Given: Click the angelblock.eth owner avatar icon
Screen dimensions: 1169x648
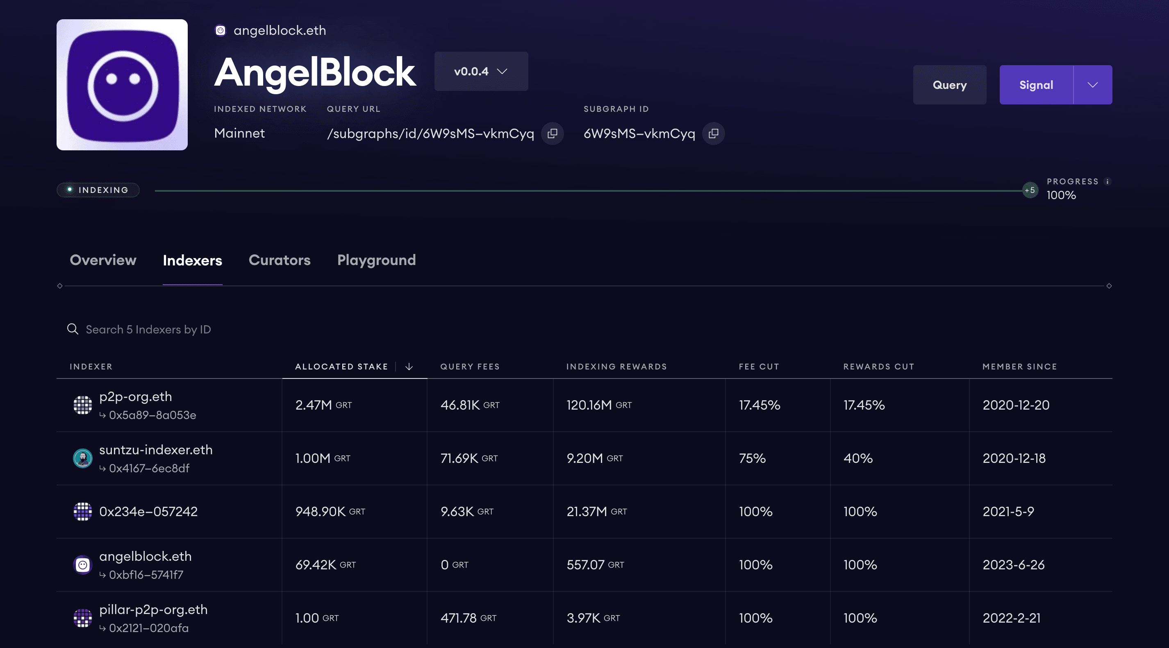Looking at the screenshot, I should [x=221, y=30].
